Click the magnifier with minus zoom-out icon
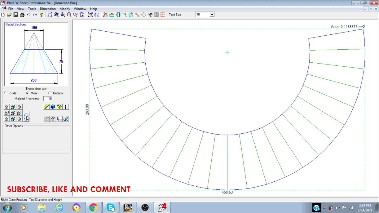The image size is (379, 213). click(69, 14)
